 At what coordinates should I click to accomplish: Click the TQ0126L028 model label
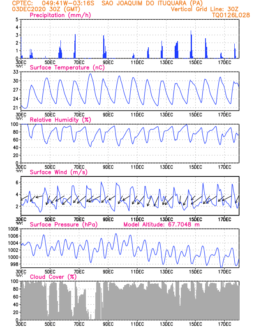[231, 15]
